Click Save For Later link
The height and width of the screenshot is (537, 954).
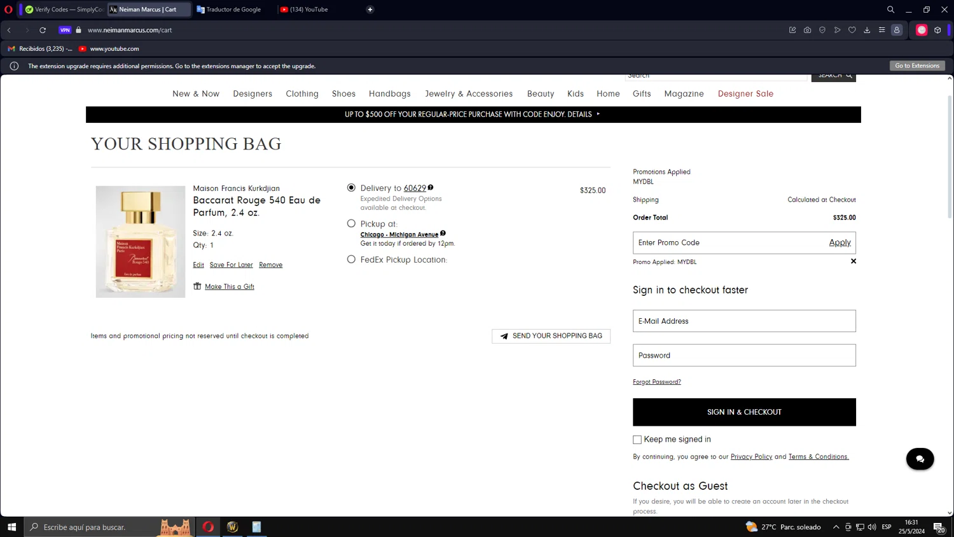click(232, 265)
